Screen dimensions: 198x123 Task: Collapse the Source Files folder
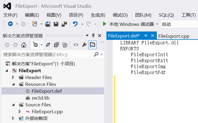pyautogui.click(x=13, y=105)
